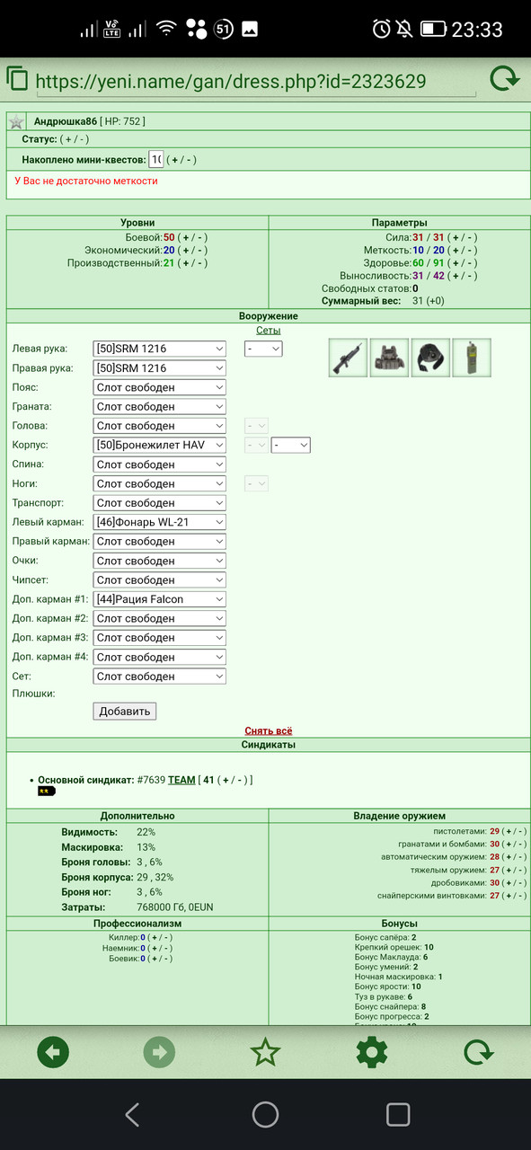Open Правый карман slot dropdown
The image size is (531, 1150).
tap(159, 542)
